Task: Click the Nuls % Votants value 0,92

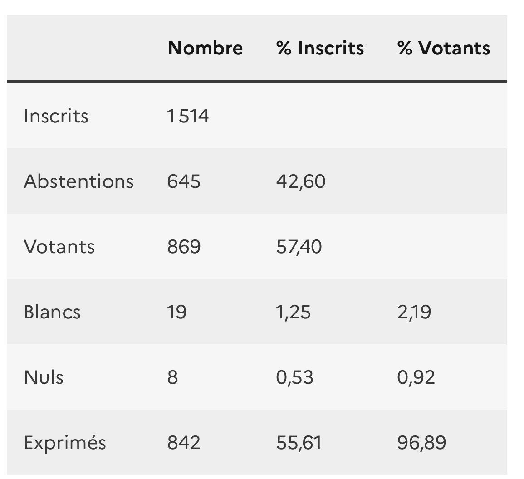Action: 416,377
